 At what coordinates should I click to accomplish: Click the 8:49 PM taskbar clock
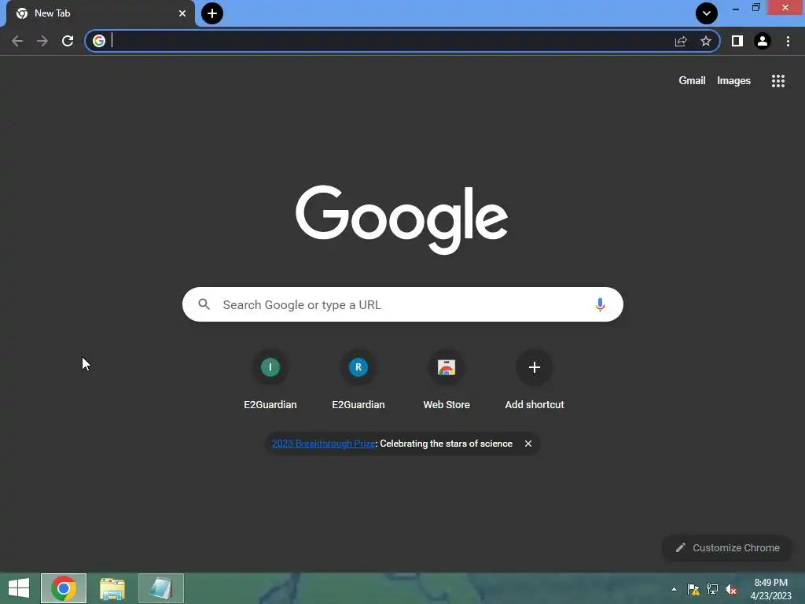coord(770,589)
